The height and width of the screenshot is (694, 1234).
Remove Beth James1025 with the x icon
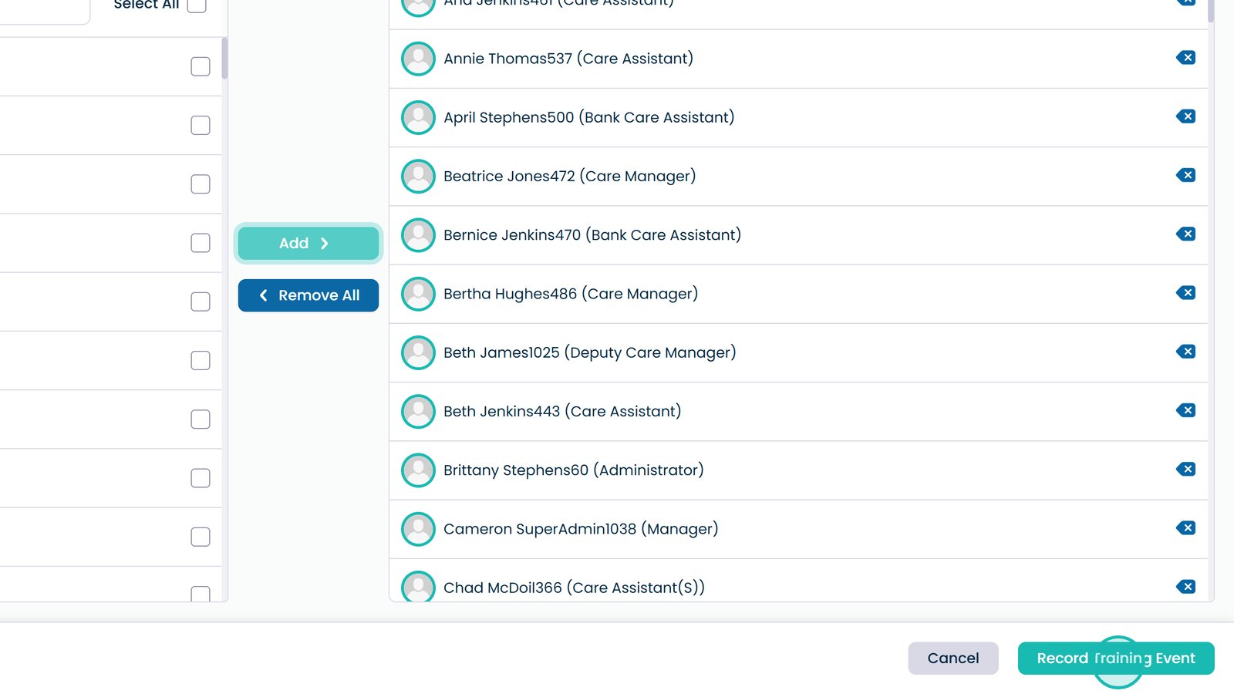coord(1186,352)
